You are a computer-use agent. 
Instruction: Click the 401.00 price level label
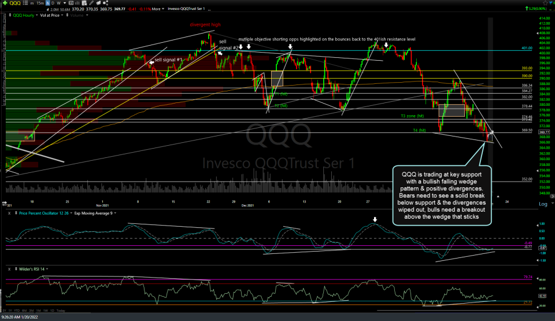click(527, 48)
